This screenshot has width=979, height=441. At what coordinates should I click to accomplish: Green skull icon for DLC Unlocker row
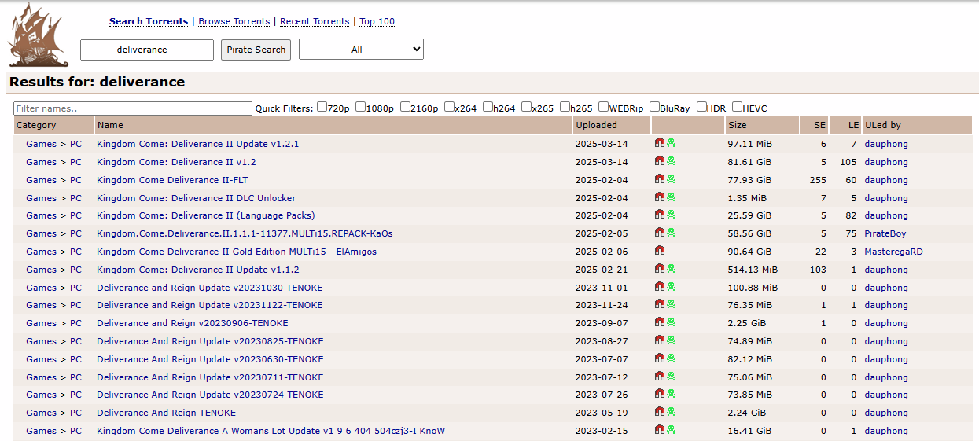(672, 197)
